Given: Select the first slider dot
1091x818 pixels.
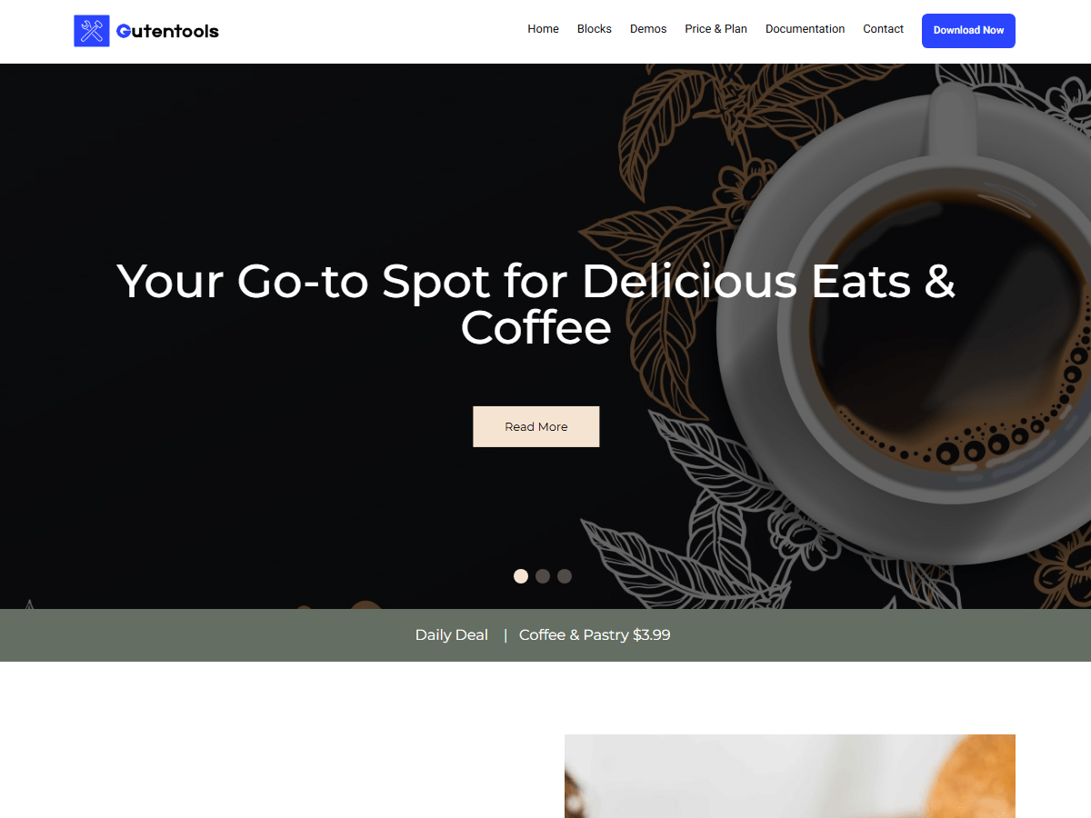Looking at the screenshot, I should pyautogui.click(x=521, y=576).
